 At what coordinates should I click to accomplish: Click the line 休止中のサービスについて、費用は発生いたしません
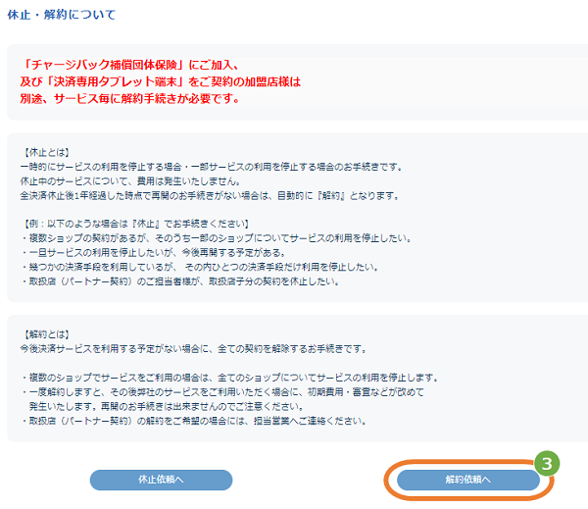(x=130, y=181)
